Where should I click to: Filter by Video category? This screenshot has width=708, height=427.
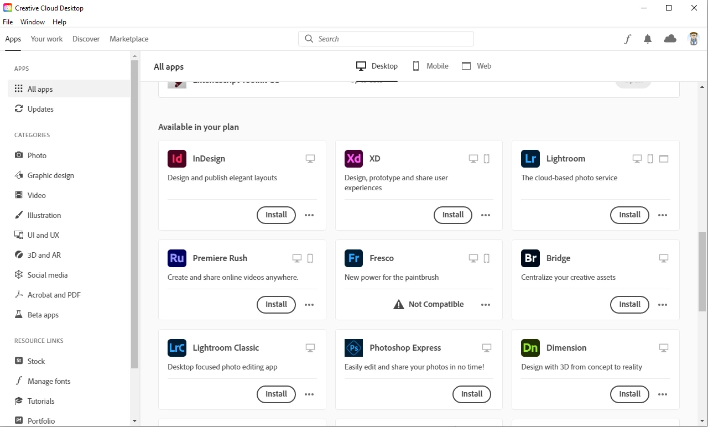(69, 195)
